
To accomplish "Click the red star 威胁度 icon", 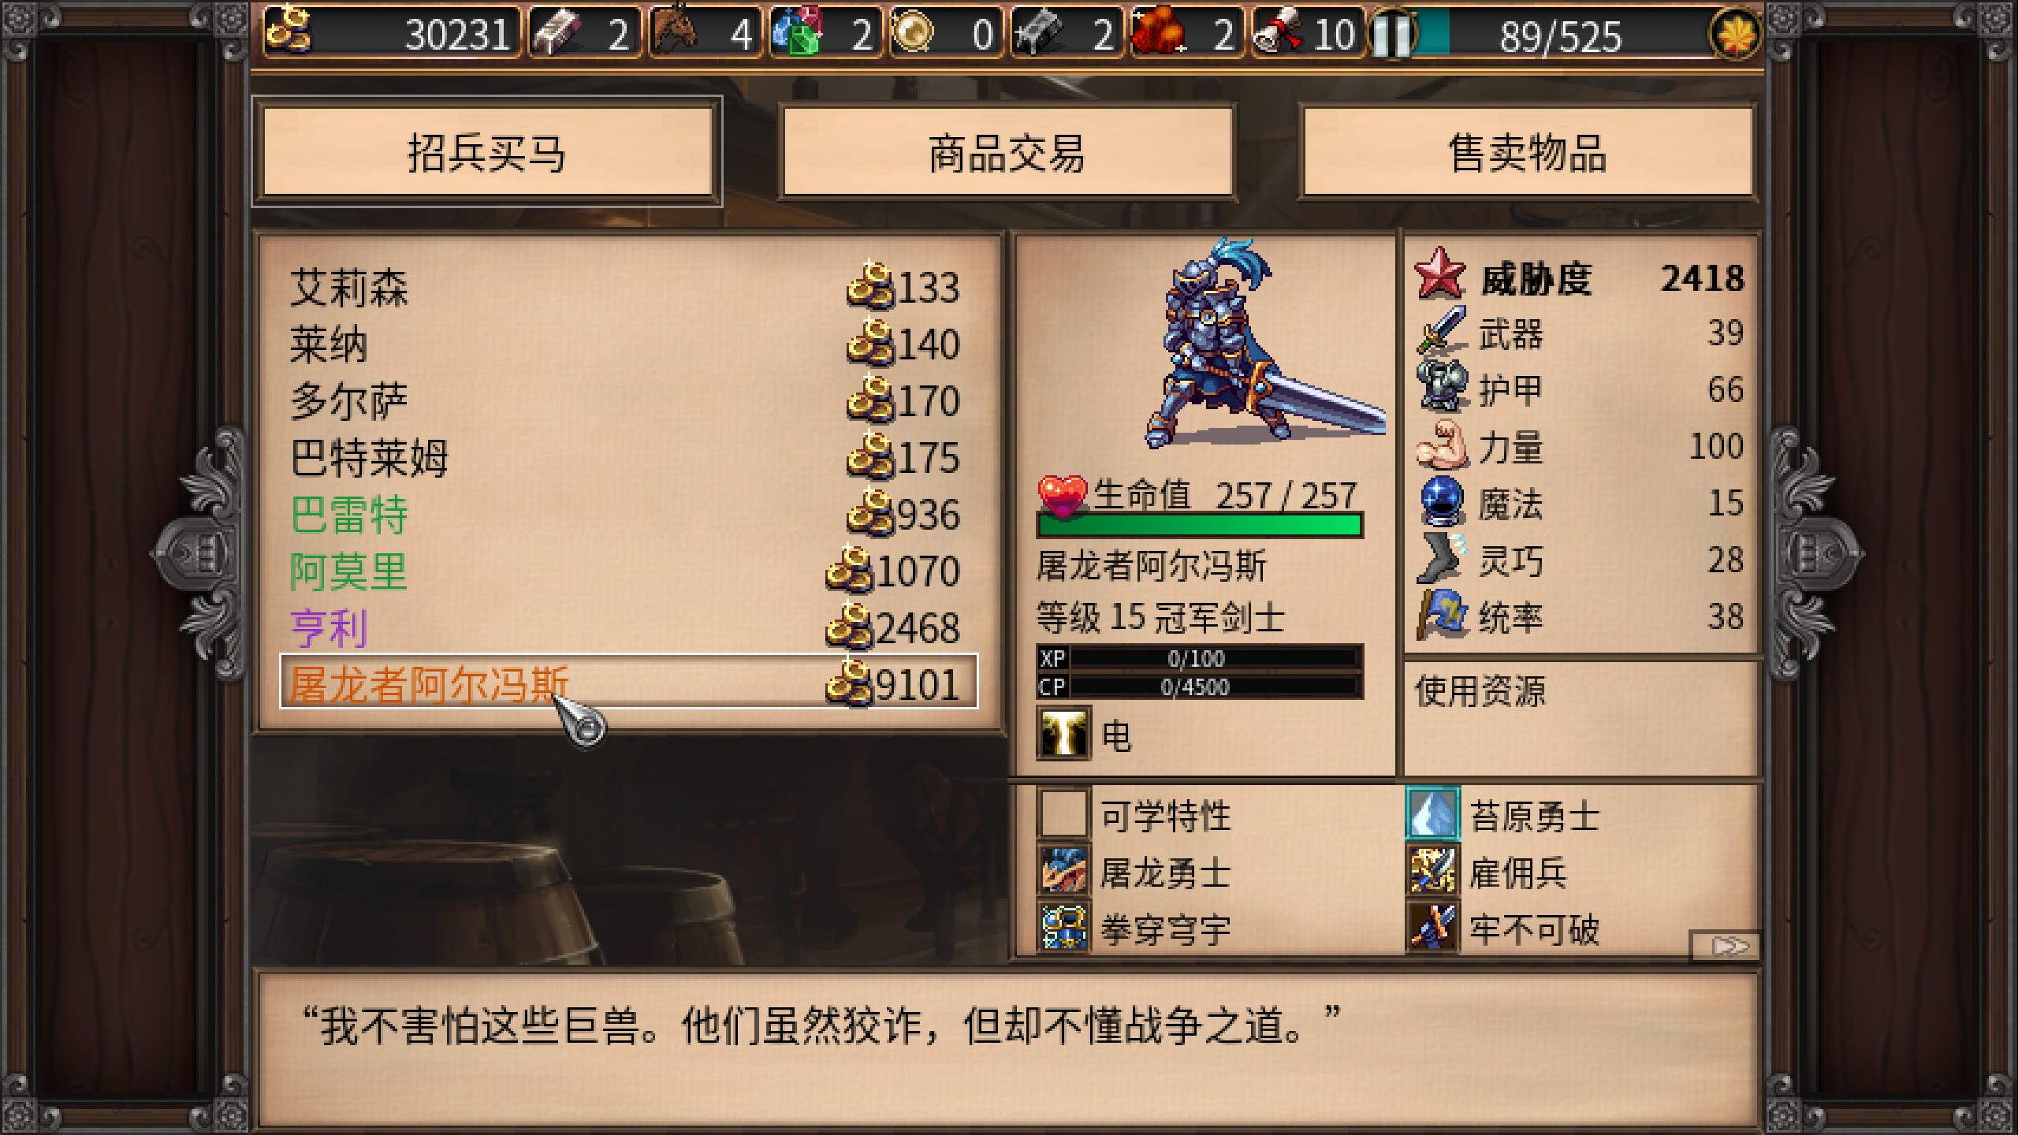I will 1440,274.
